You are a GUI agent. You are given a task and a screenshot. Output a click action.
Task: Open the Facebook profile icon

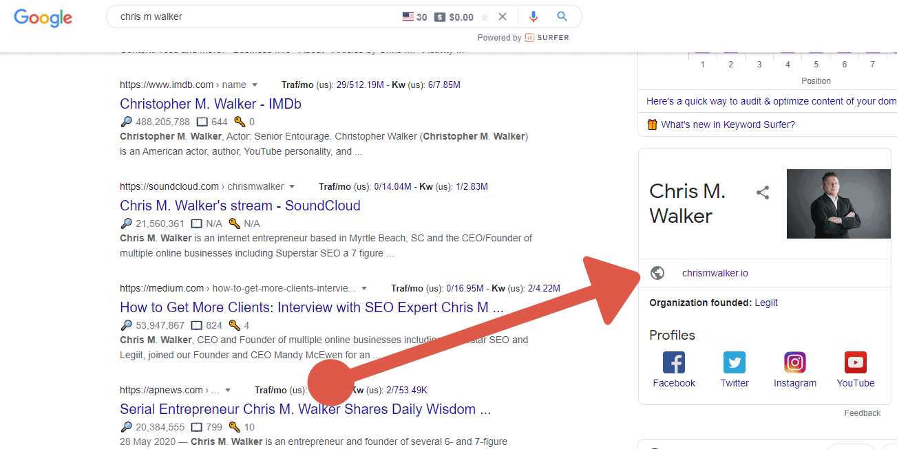point(674,362)
